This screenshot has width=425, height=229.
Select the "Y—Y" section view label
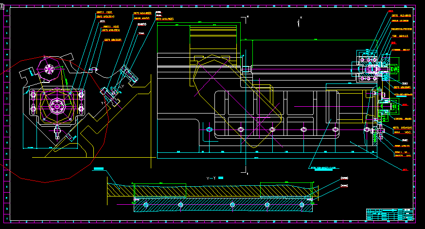tap(211, 178)
